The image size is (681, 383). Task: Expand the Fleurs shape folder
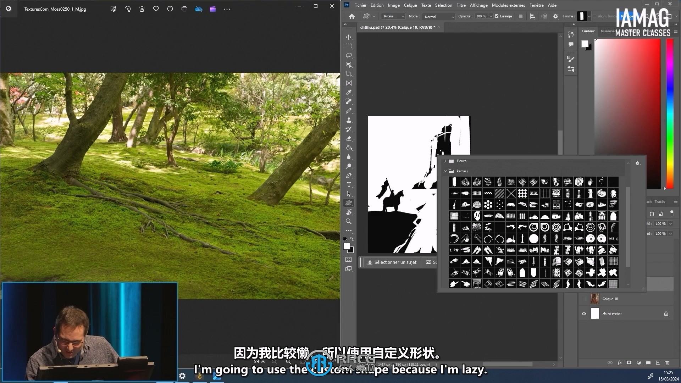(x=445, y=161)
